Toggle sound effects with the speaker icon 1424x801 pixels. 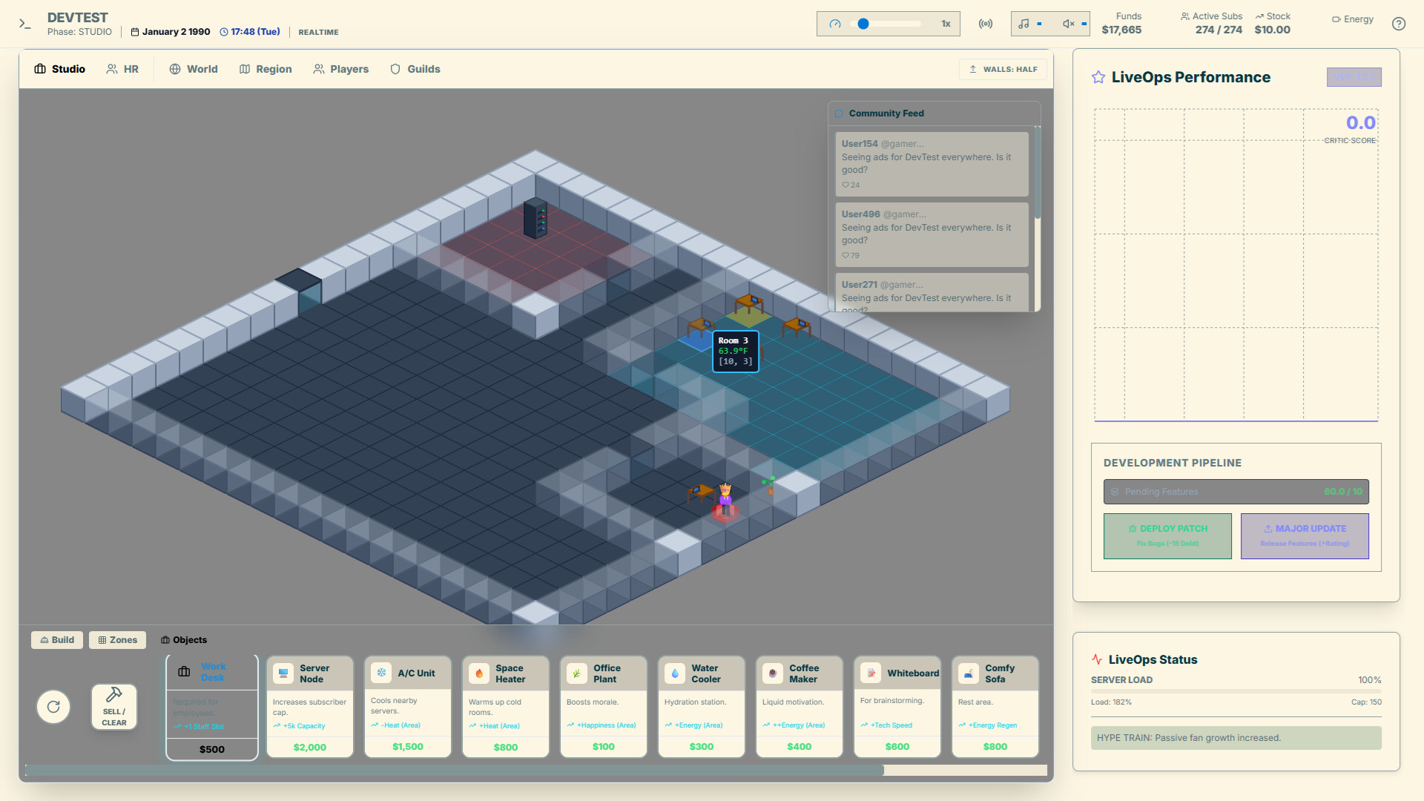tap(1068, 23)
